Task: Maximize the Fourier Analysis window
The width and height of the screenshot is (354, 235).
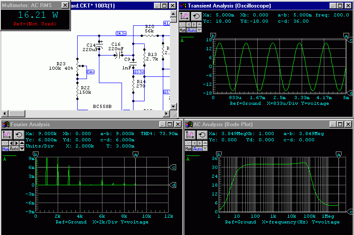Action: pos(170,124)
